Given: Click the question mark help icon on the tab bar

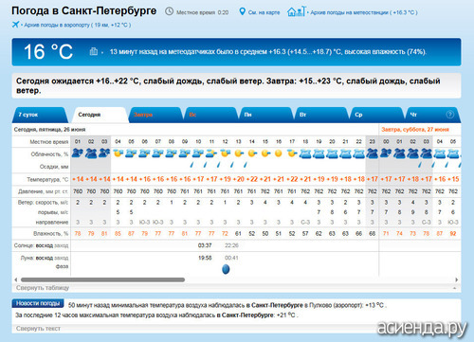Looking at the screenshot, I should (450, 115).
